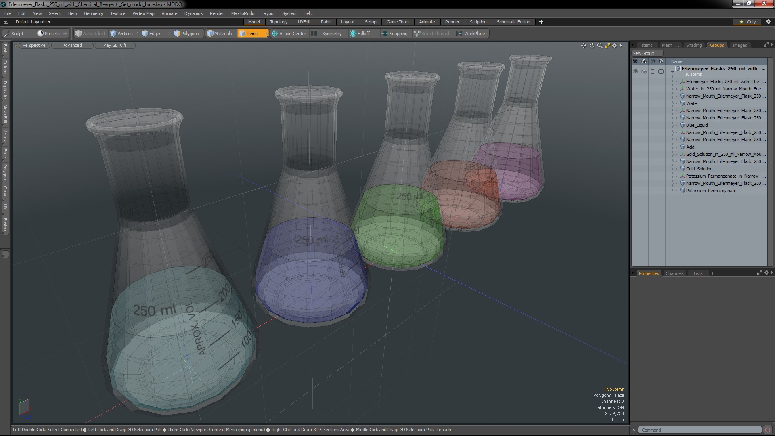
Task: Click the record button beside Command field
Action: [768, 430]
